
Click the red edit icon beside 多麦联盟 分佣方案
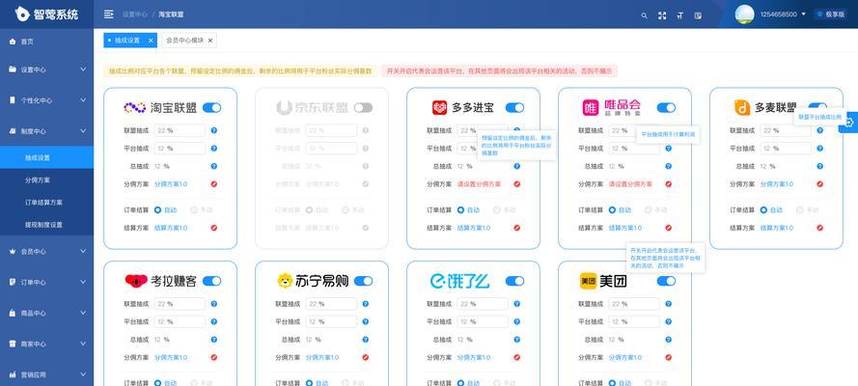click(819, 184)
